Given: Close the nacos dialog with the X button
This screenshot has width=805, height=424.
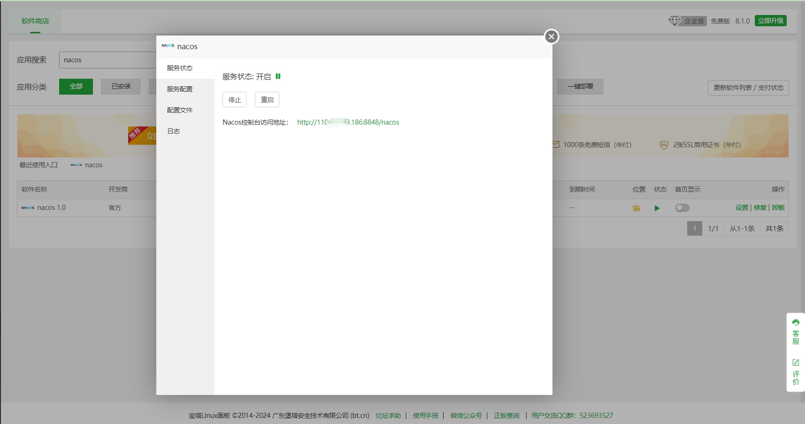Looking at the screenshot, I should pos(552,37).
